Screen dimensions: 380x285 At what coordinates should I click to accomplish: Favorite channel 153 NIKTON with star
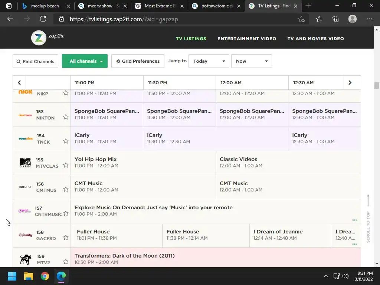[66, 117]
